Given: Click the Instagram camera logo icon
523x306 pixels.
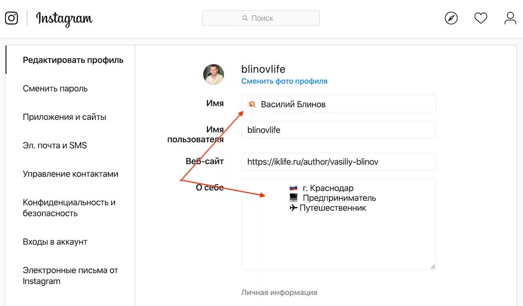Looking at the screenshot, I should (12, 18).
